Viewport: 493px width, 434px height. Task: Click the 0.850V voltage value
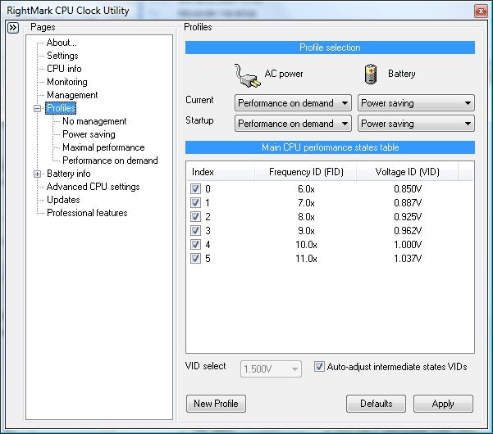click(408, 189)
